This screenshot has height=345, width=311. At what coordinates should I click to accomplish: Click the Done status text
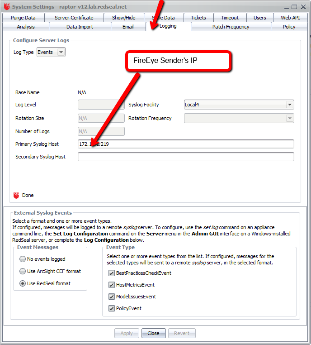pyautogui.click(x=28, y=196)
